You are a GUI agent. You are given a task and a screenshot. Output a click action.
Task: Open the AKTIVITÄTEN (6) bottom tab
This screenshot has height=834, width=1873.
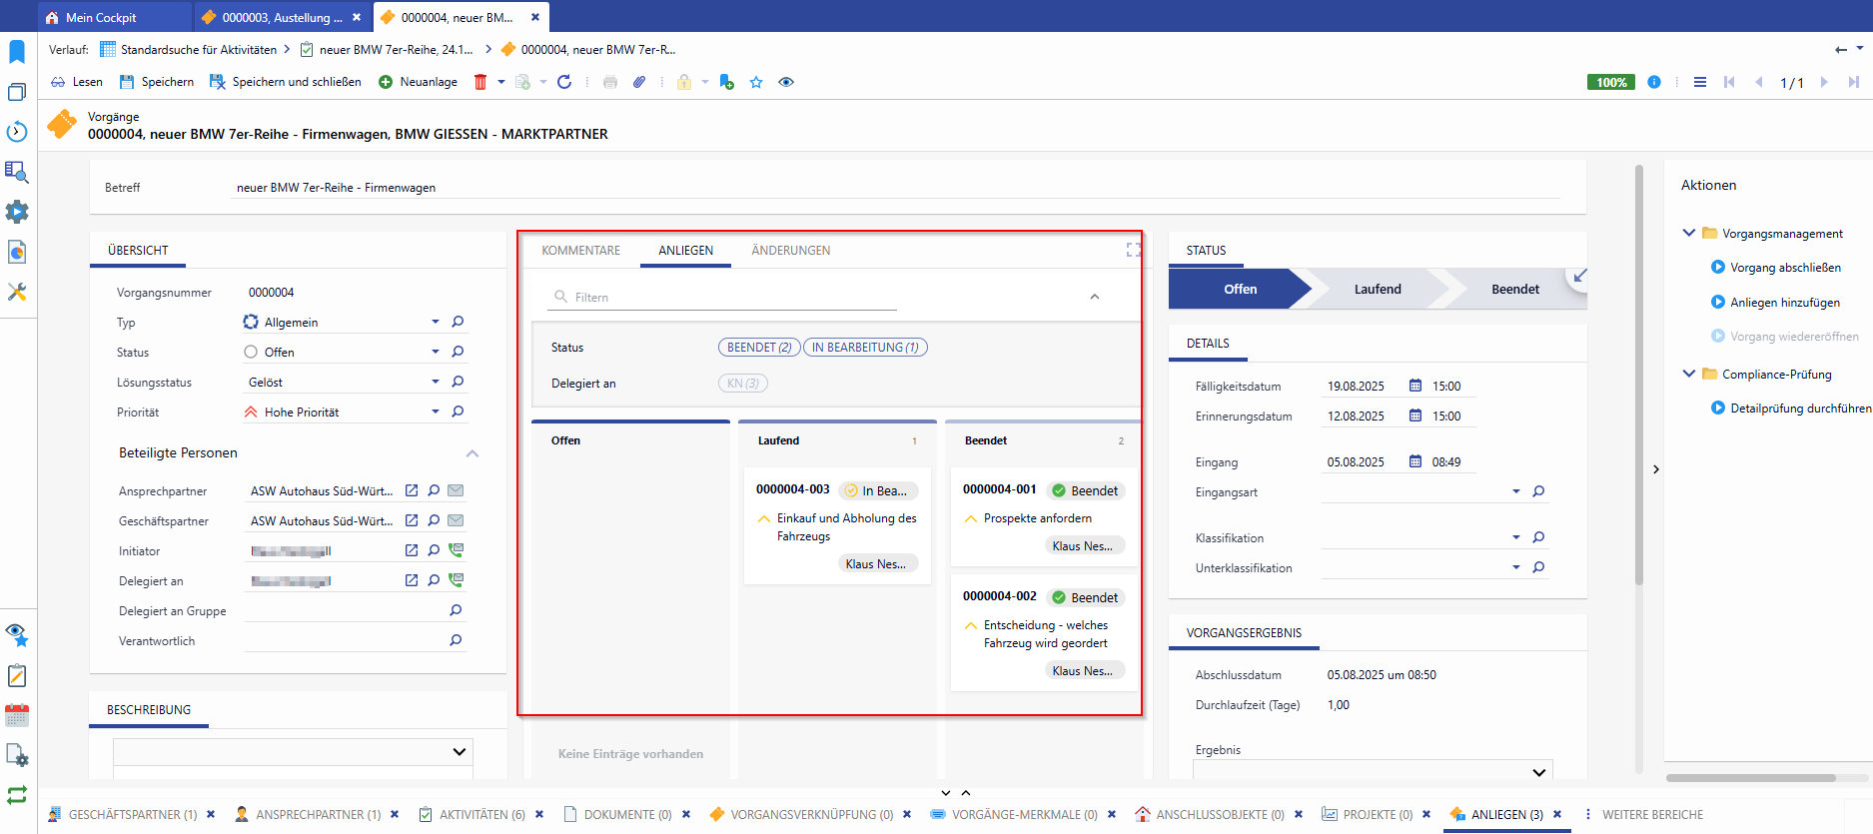[481, 814]
